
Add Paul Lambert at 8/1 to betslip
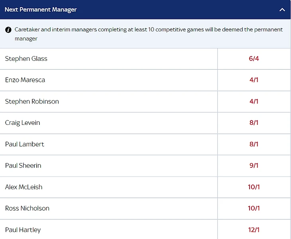[254, 144]
